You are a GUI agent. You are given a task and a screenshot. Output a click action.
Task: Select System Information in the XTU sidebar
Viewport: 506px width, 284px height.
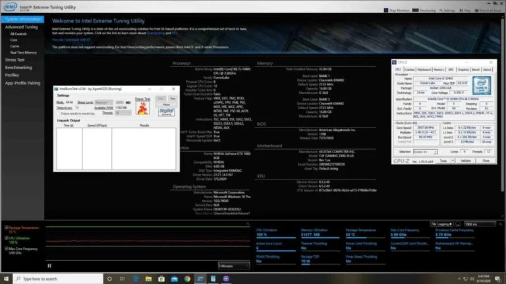coord(22,19)
